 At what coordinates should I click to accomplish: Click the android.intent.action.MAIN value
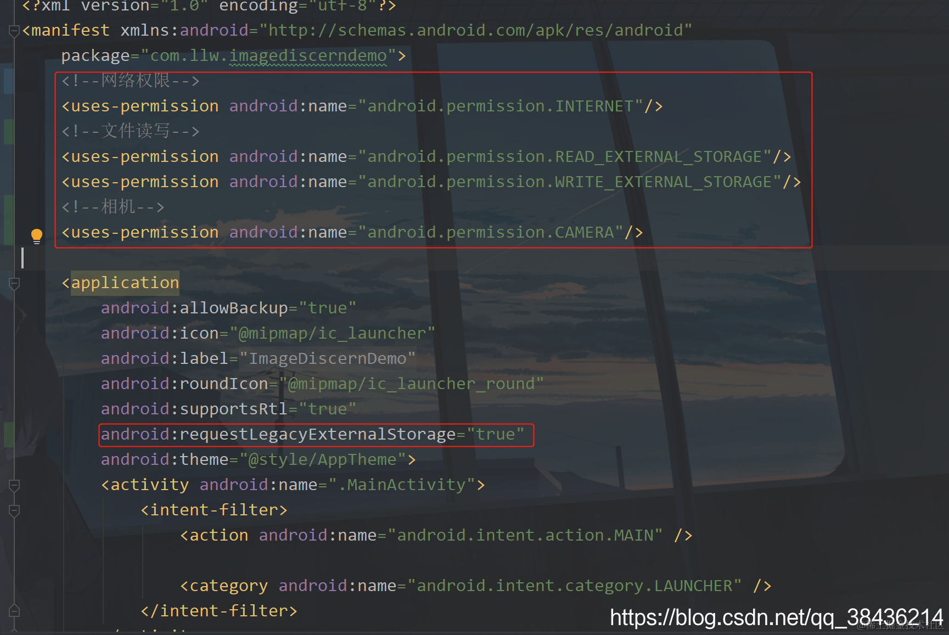coord(525,535)
